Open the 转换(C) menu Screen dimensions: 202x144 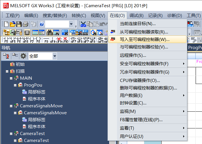point(79,16)
